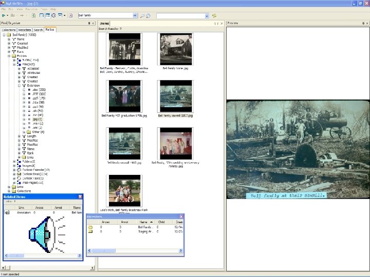Close the Related Items floating panel
This screenshot has height=277, width=370.
pos(80,196)
